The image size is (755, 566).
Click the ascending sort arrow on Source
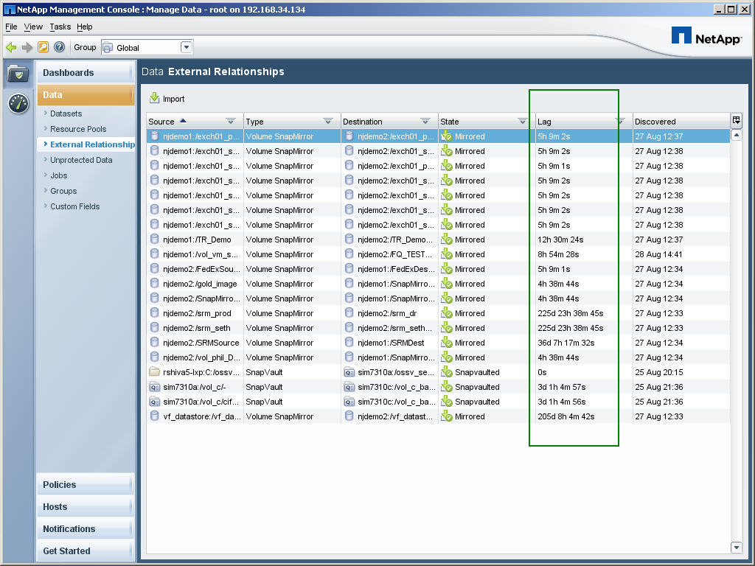(183, 121)
